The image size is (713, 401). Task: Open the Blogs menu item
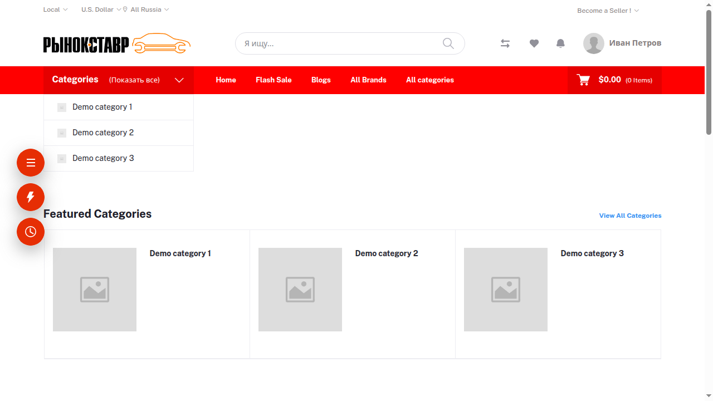[321, 80]
